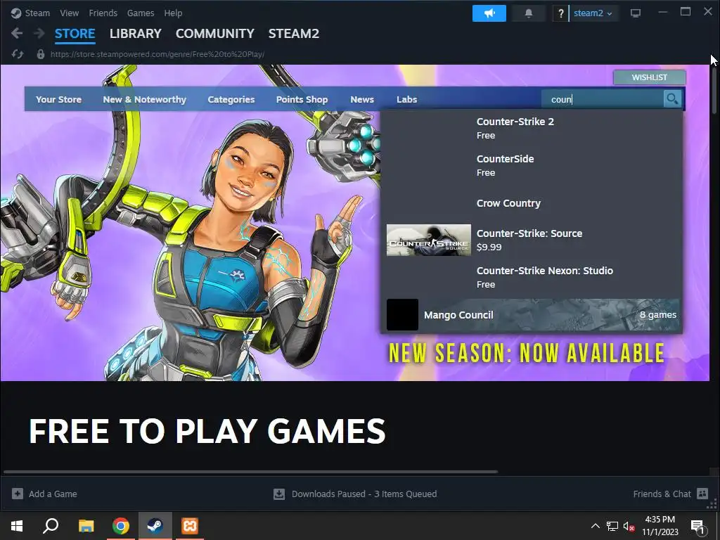Open the notifications bell
This screenshot has width=720, height=540.
529,13
